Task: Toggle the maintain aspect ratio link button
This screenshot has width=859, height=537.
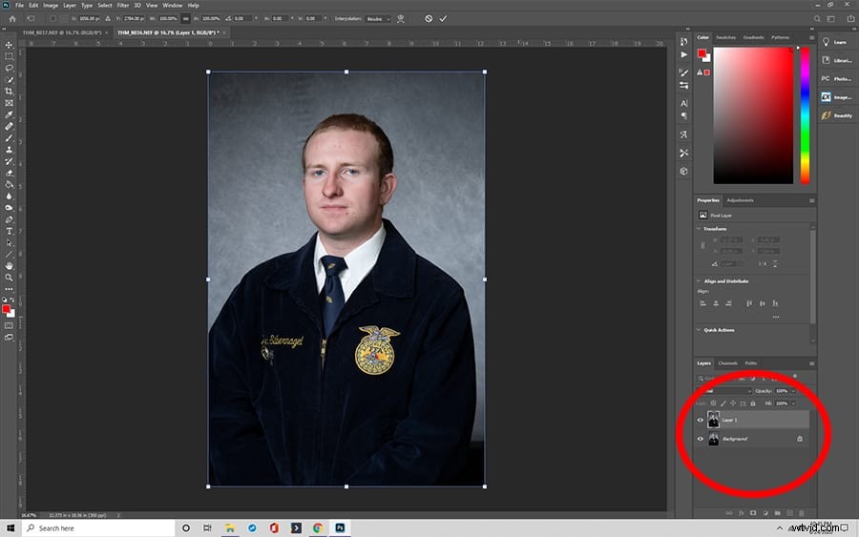Action: click(186, 19)
